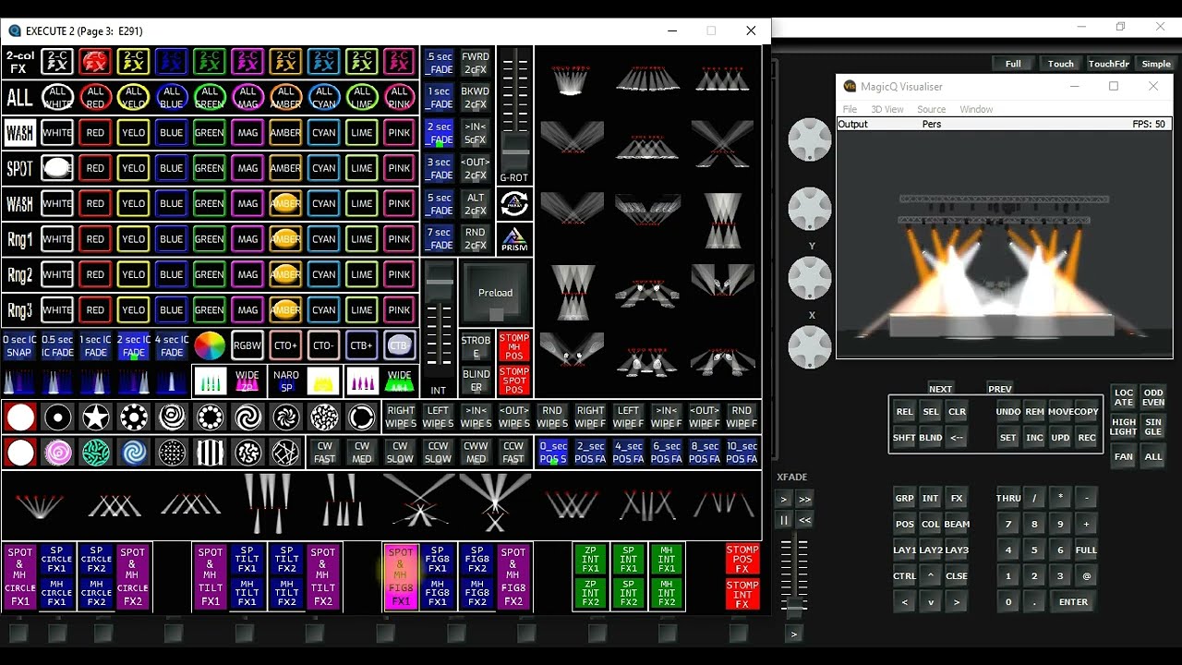Image resolution: width=1182 pixels, height=665 pixels.
Task: Click the ALL CYAN oval icon
Action: [x=323, y=97]
